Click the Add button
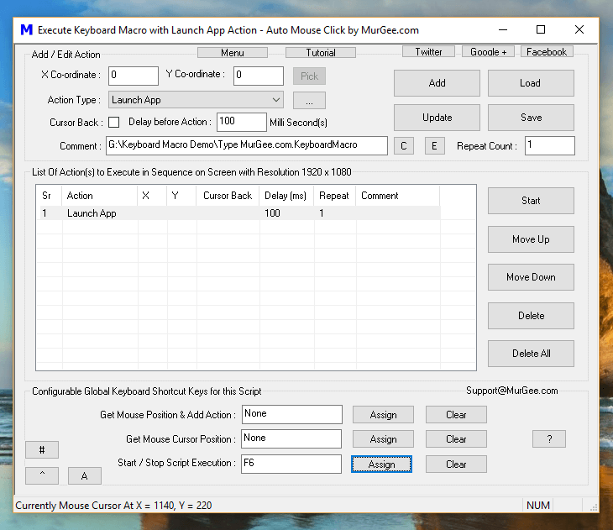Image resolution: width=613 pixels, height=530 pixels. coord(437,83)
